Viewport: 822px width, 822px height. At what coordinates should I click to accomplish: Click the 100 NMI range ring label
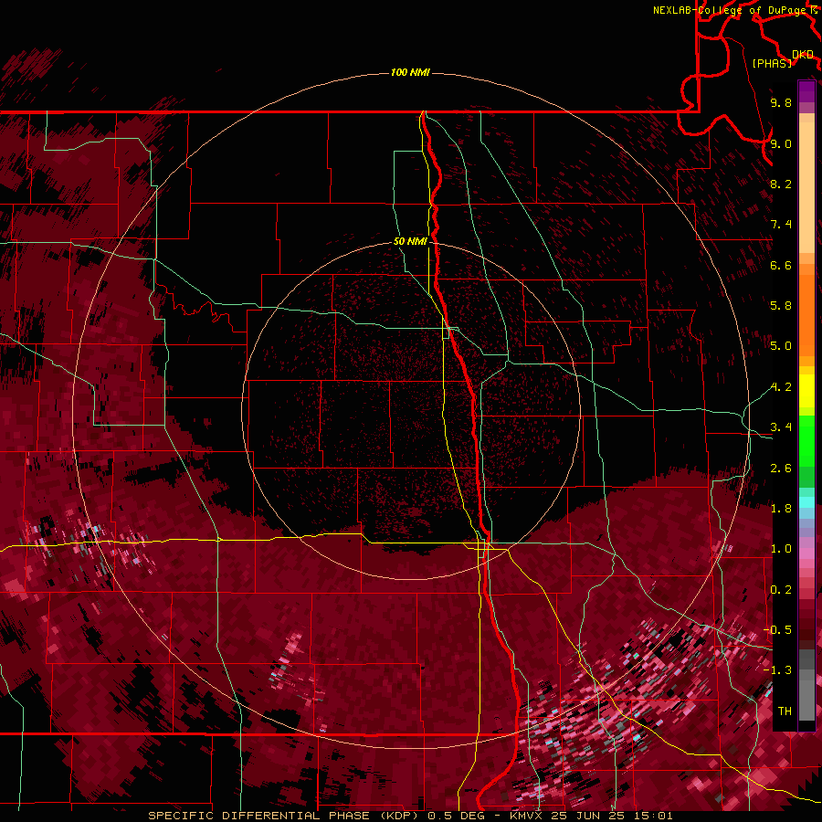(410, 72)
